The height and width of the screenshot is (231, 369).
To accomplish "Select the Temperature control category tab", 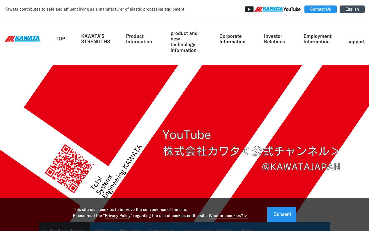I will pos(207,229).
